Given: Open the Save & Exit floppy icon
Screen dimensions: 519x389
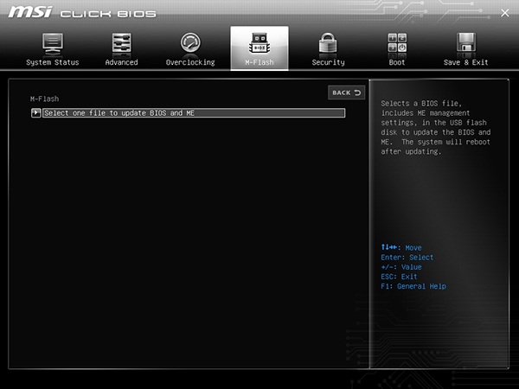Looking at the screenshot, I should 466,42.
